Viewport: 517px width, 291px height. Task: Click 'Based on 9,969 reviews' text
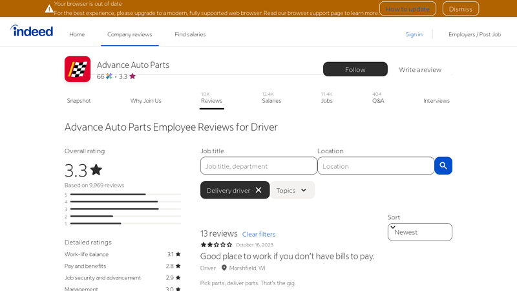tap(94, 185)
